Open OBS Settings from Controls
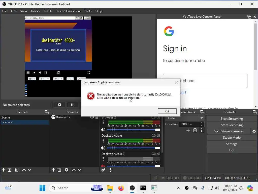This screenshot has width=258, height=194. pos(232,144)
